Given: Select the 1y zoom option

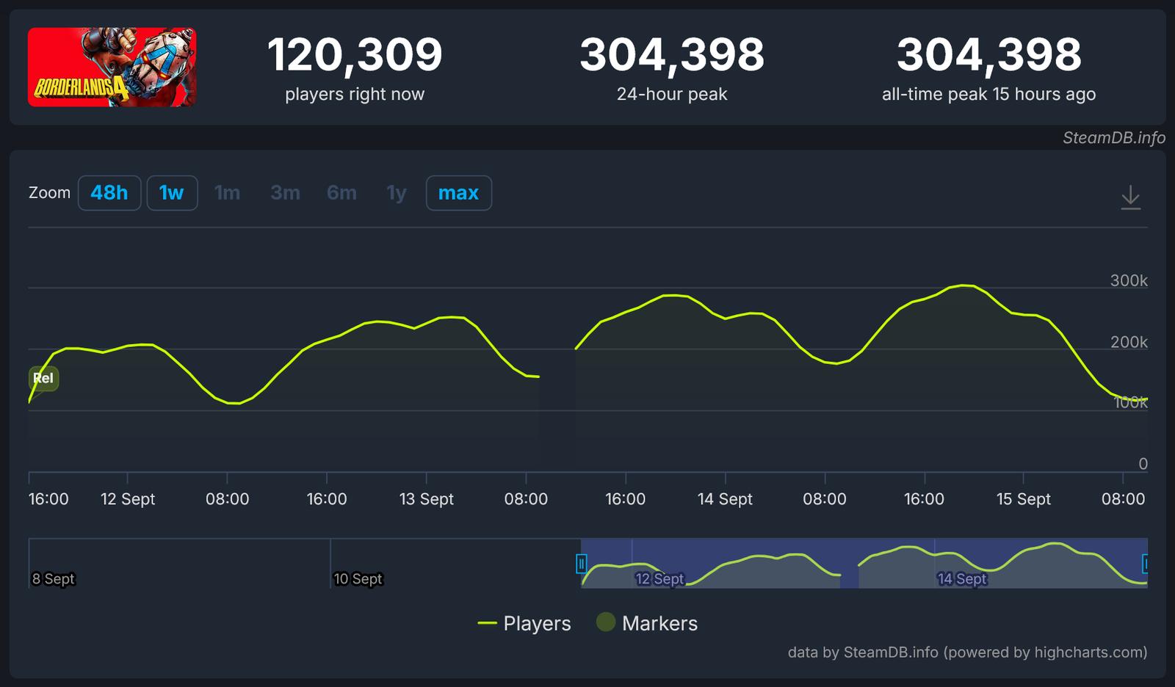Looking at the screenshot, I should (397, 193).
